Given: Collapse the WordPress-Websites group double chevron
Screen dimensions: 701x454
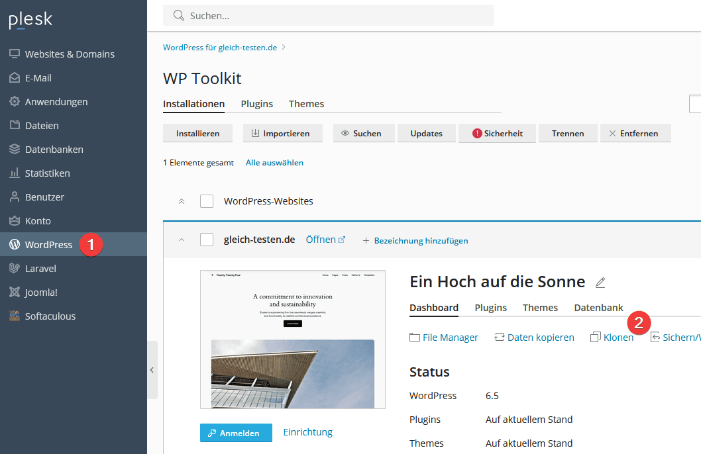Looking at the screenshot, I should coord(182,201).
